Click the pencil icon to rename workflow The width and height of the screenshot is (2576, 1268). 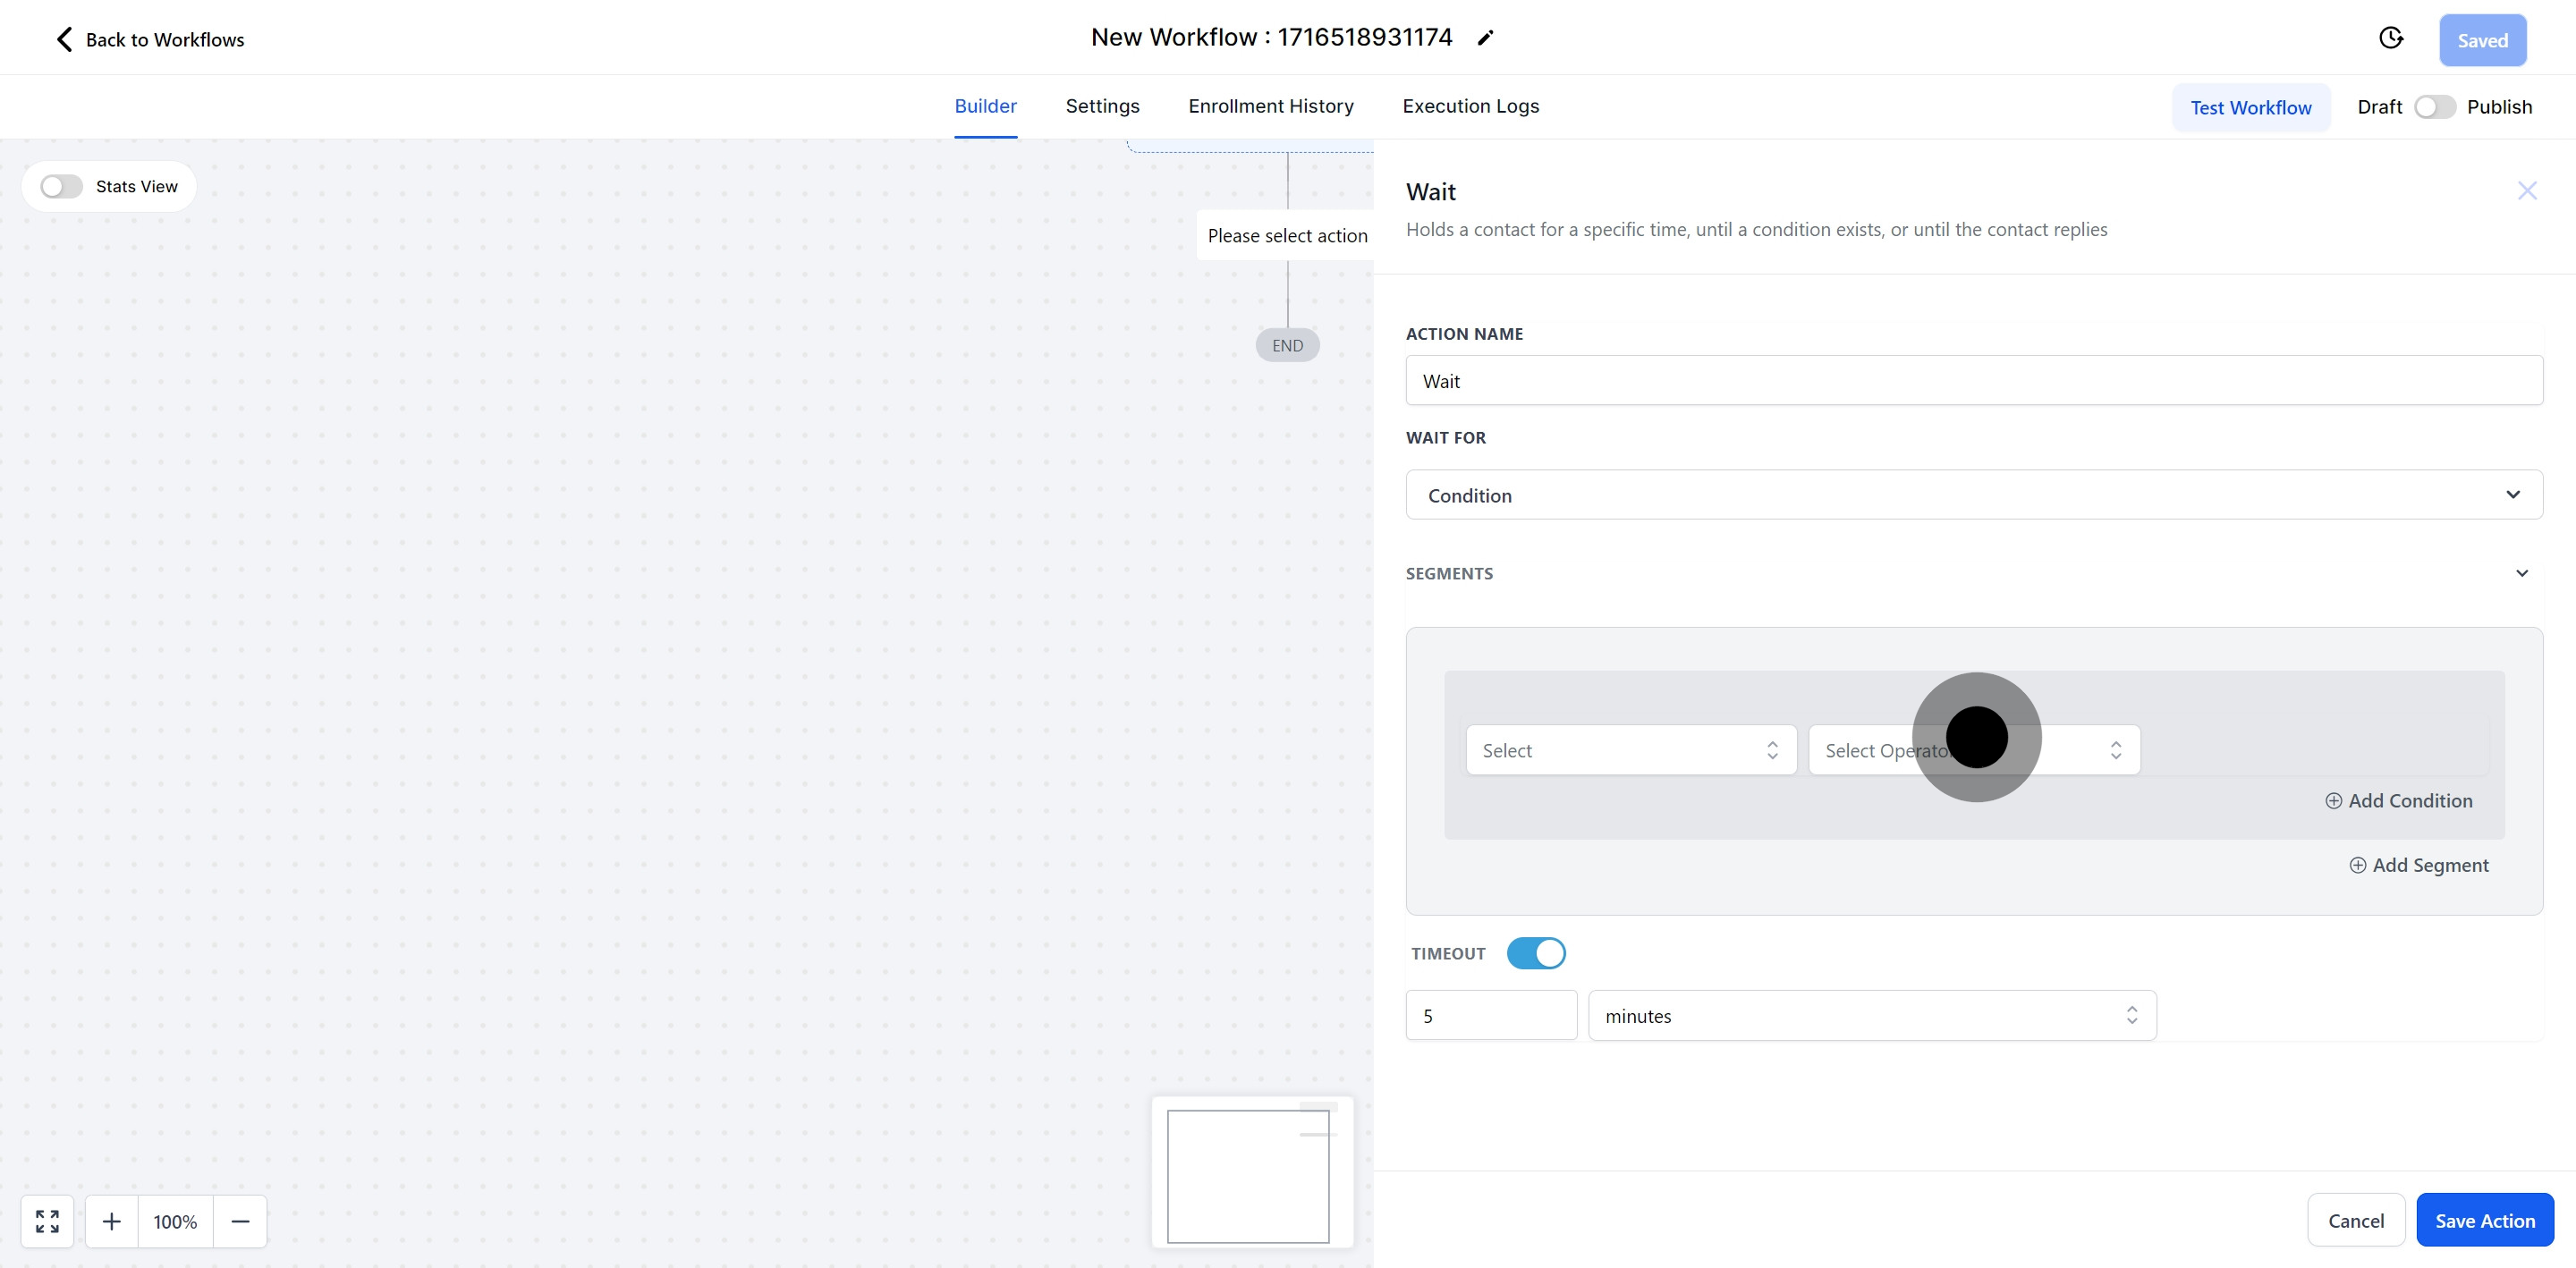point(1485,38)
